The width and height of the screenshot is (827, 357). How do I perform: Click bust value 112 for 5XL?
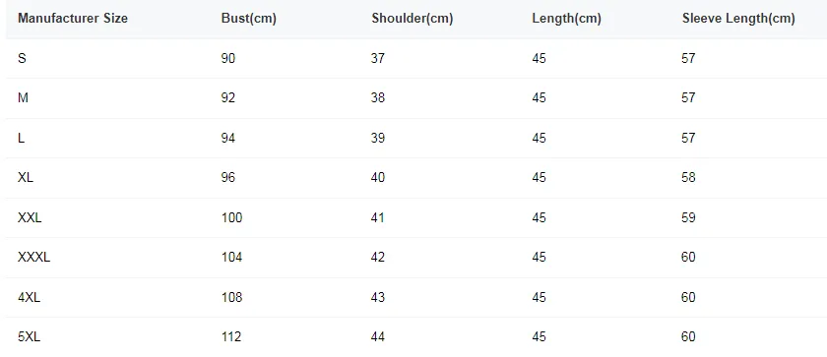point(231,336)
